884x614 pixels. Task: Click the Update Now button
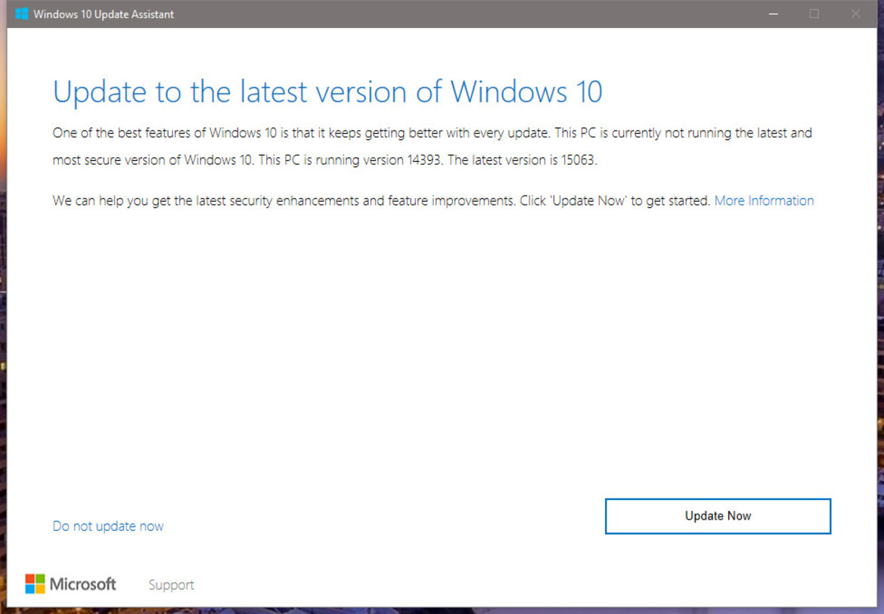718,516
